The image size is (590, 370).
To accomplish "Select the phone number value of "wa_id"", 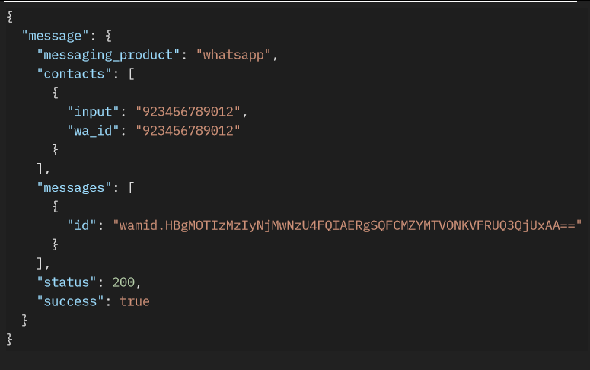I will coord(187,131).
